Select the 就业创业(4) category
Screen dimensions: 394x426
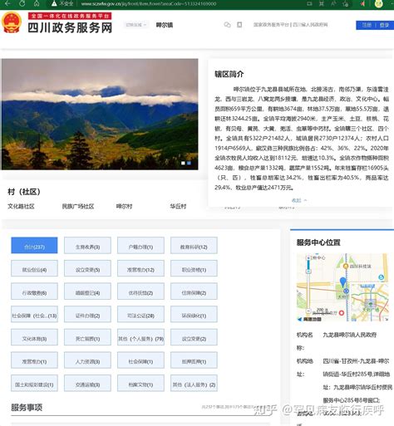(34, 268)
